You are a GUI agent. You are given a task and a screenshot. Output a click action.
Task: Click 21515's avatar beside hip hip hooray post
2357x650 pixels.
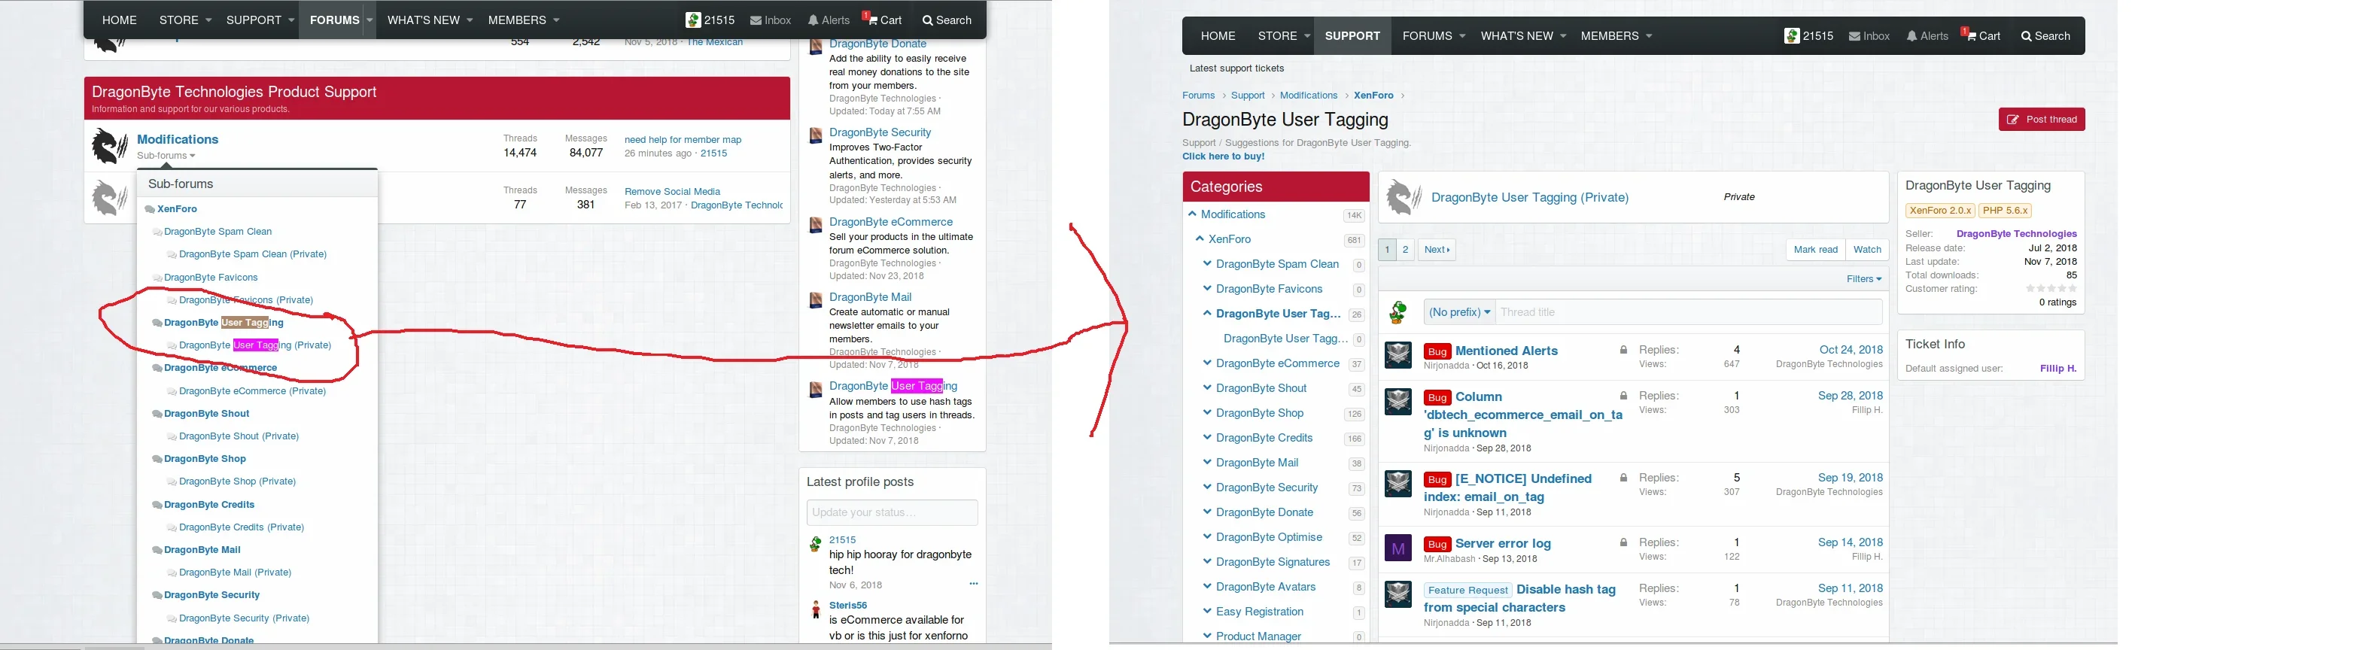tap(815, 545)
